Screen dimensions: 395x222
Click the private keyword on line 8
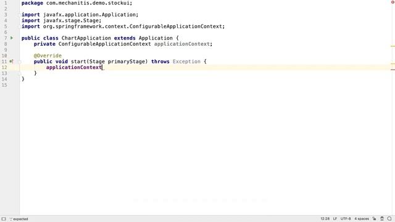point(44,44)
